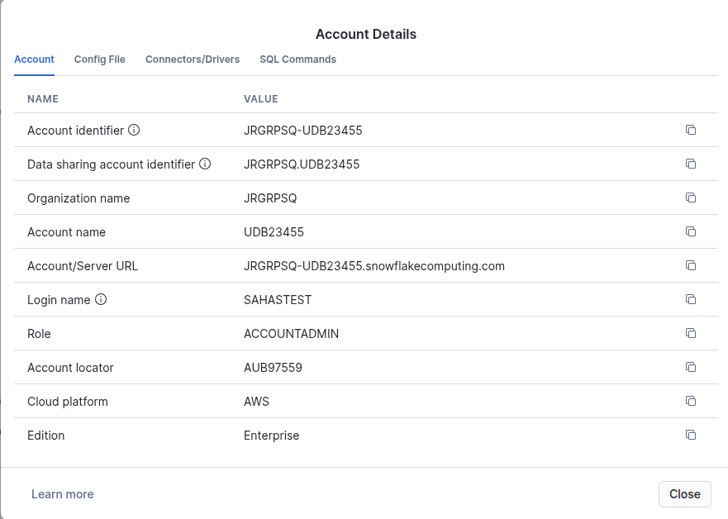This screenshot has width=728, height=519.
Task: Switch to the Config File tab
Action: (100, 60)
